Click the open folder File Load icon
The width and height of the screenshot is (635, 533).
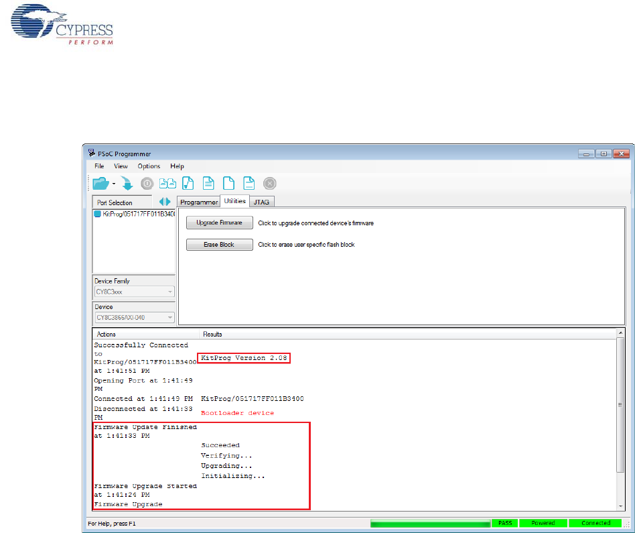(x=100, y=184)
